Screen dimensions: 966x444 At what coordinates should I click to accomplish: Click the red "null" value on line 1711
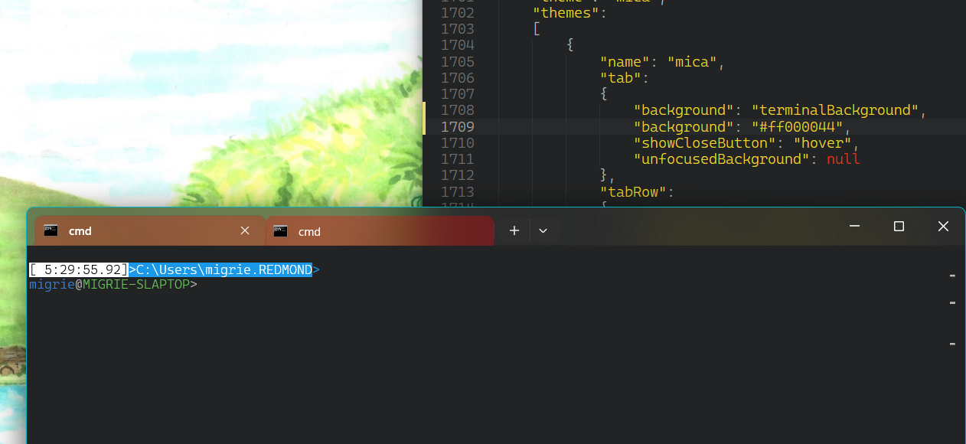pos(842,158)
